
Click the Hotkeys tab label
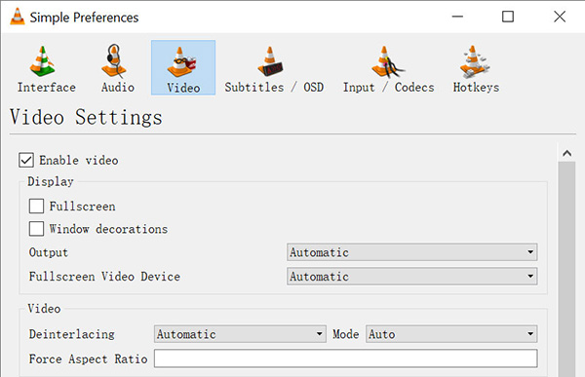point(476,88)
